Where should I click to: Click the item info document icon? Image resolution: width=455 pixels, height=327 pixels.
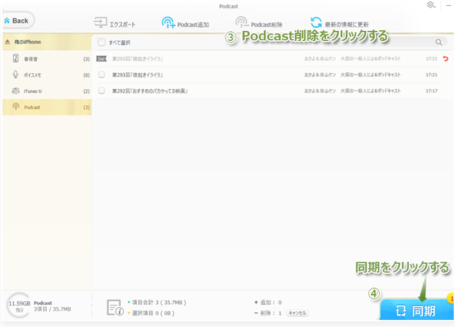click(x=116, y=308)
